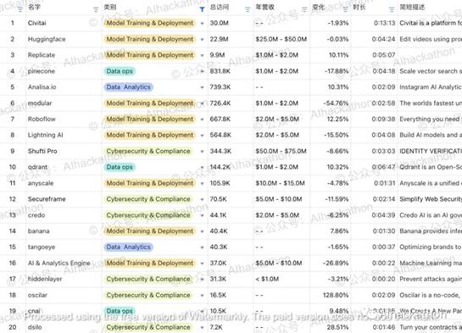The image size is (462, 333).
Task: Open filter icon in 时长 column header
Action: point(392,9)
